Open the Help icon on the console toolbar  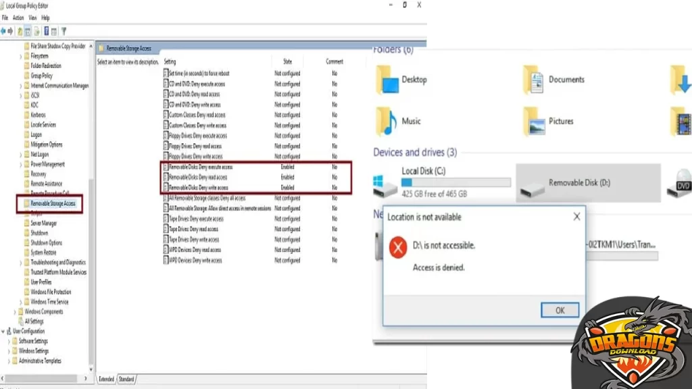click(x=47, y=30)
